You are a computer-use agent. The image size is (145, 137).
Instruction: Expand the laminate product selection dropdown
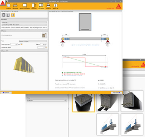pyautogui.click(x=24, y=25)
